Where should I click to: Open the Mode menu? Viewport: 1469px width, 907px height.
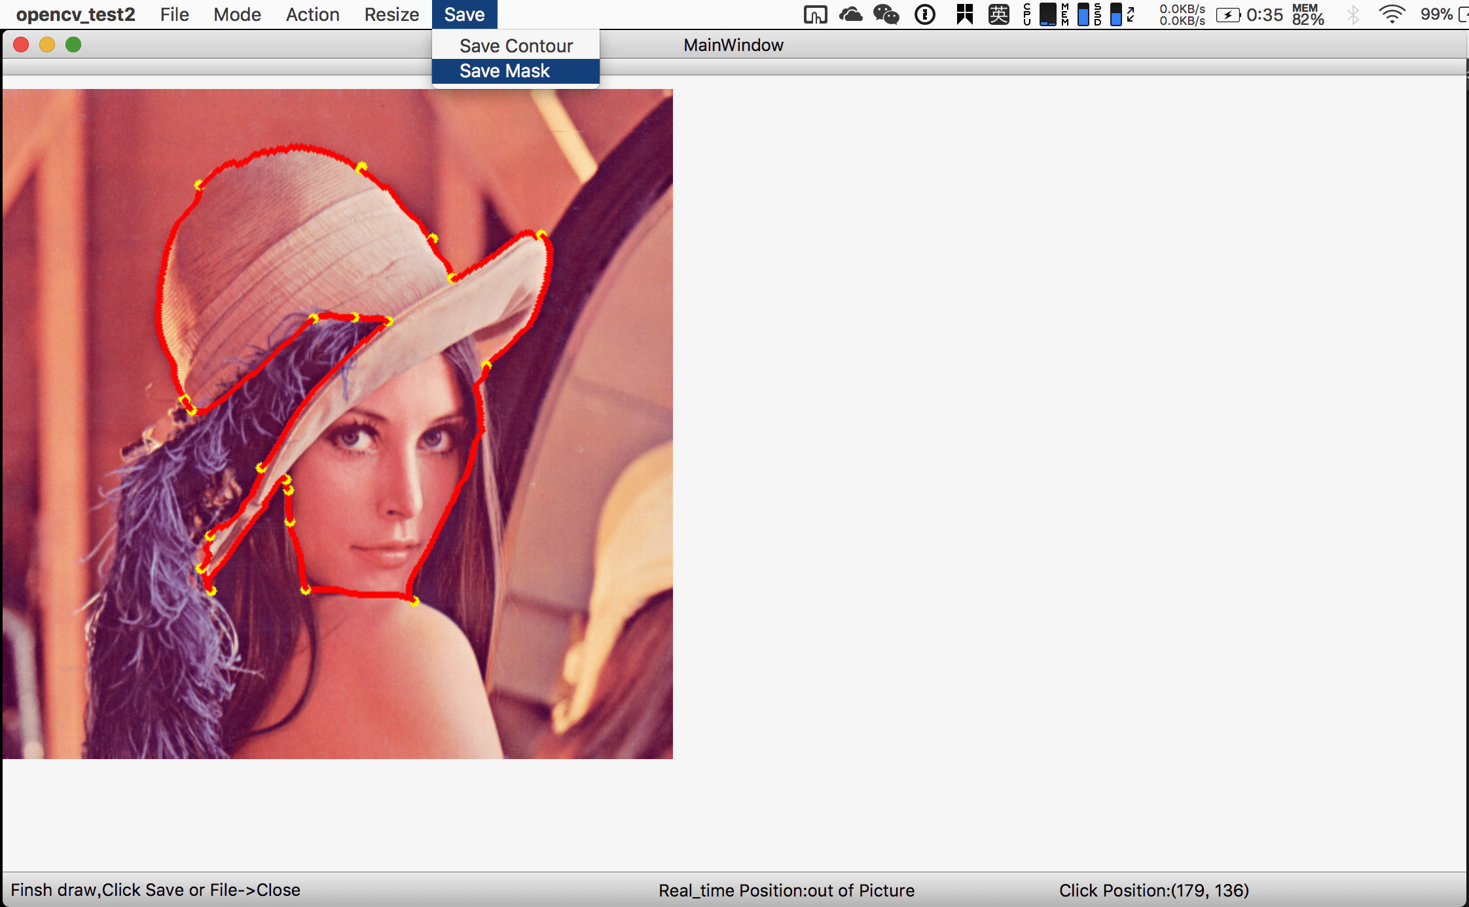pos(237,14)
